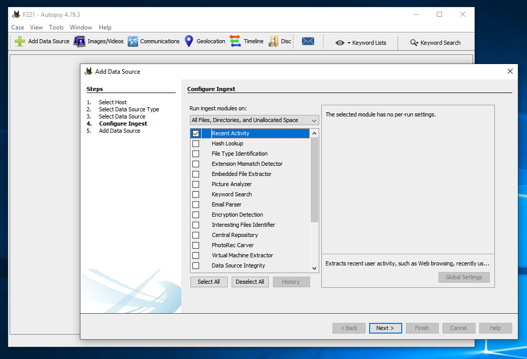The image size is (527, 359).
Task: Click the Keyword Search magnifier icon
Action: 414,43
